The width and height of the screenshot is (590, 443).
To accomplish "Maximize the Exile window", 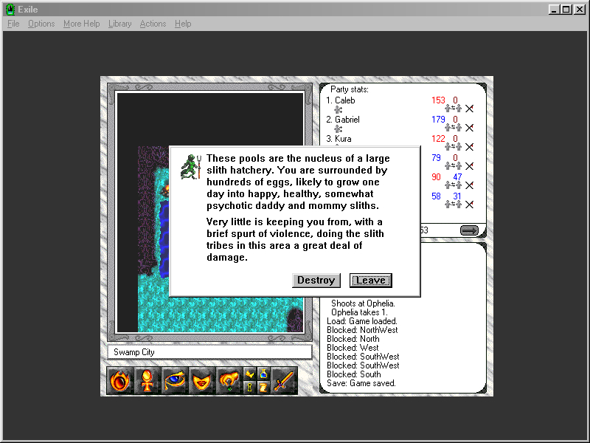I will [x=566, y=10].
